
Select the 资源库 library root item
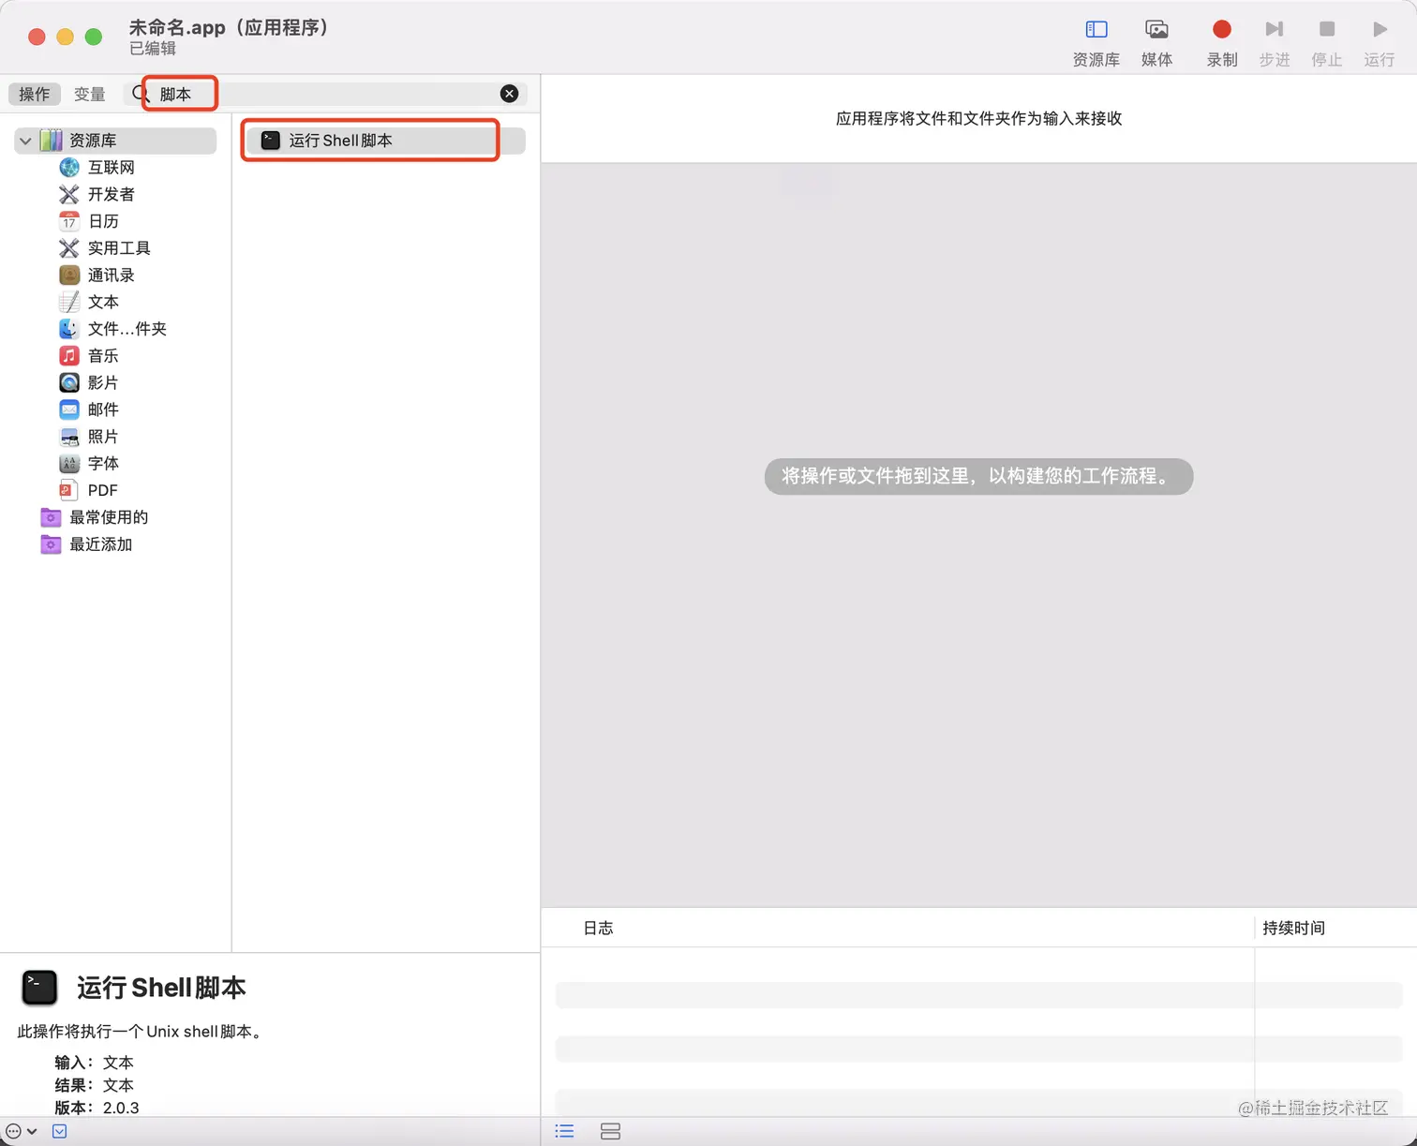[x=115, y=141]
